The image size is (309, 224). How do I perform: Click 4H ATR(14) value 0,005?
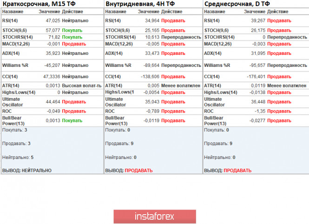(x=153, y=86)
